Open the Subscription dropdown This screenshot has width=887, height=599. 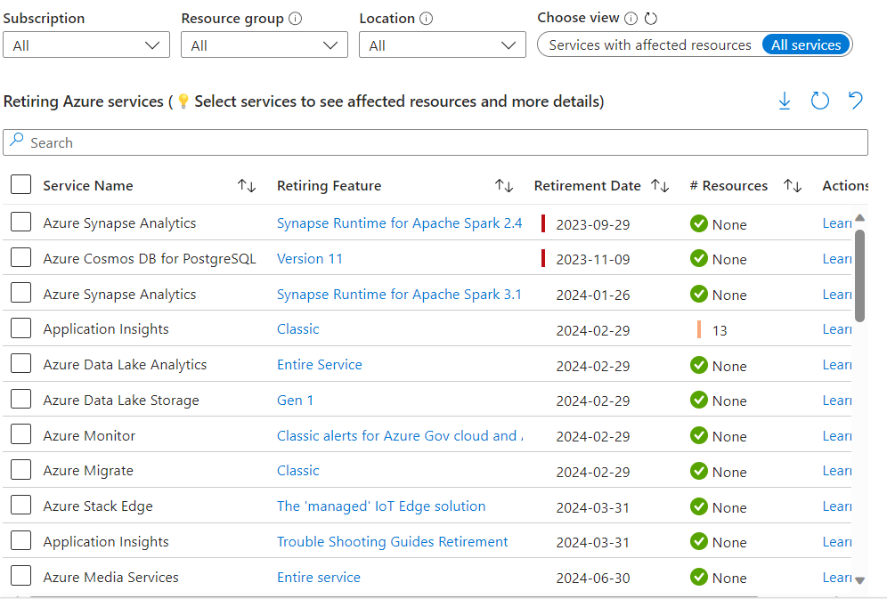click(86, 45)
